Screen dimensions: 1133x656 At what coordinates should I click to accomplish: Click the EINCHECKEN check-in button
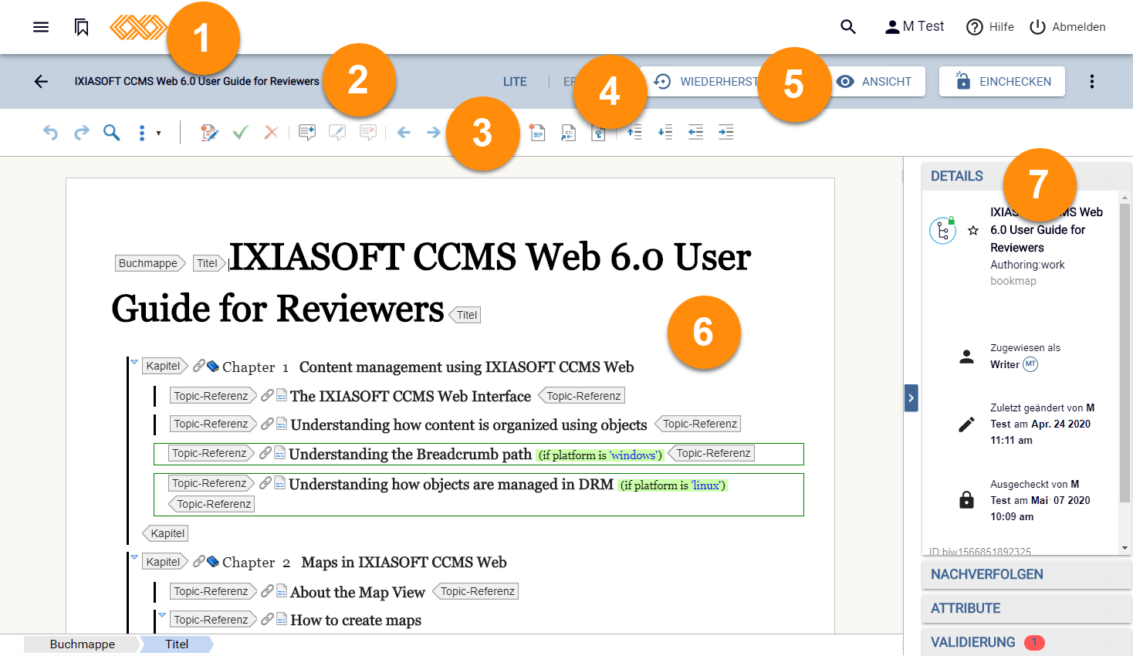1002,81
